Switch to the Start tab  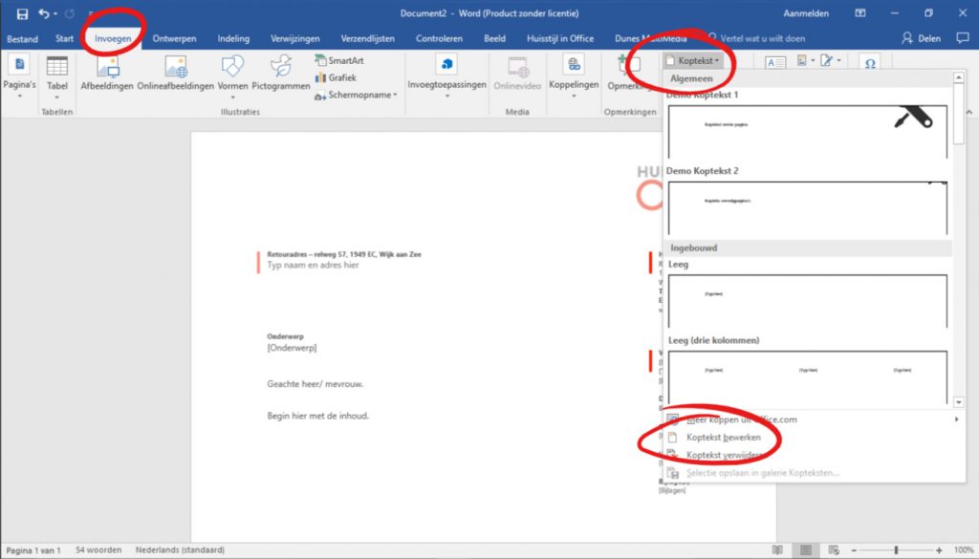point(64,38)
